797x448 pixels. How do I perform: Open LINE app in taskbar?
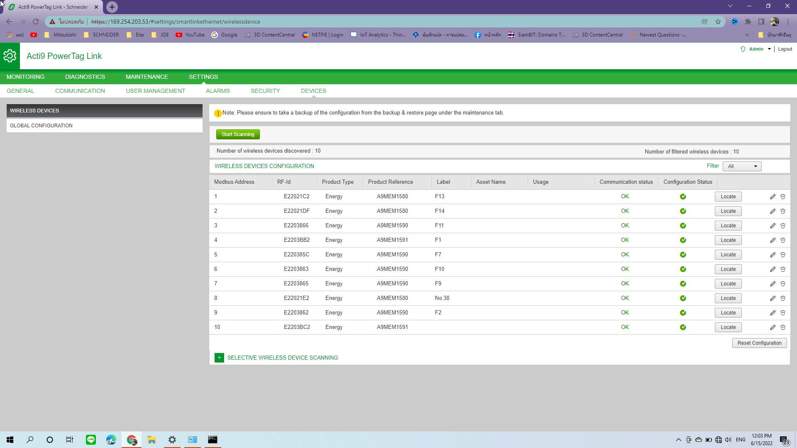point(91,440)
